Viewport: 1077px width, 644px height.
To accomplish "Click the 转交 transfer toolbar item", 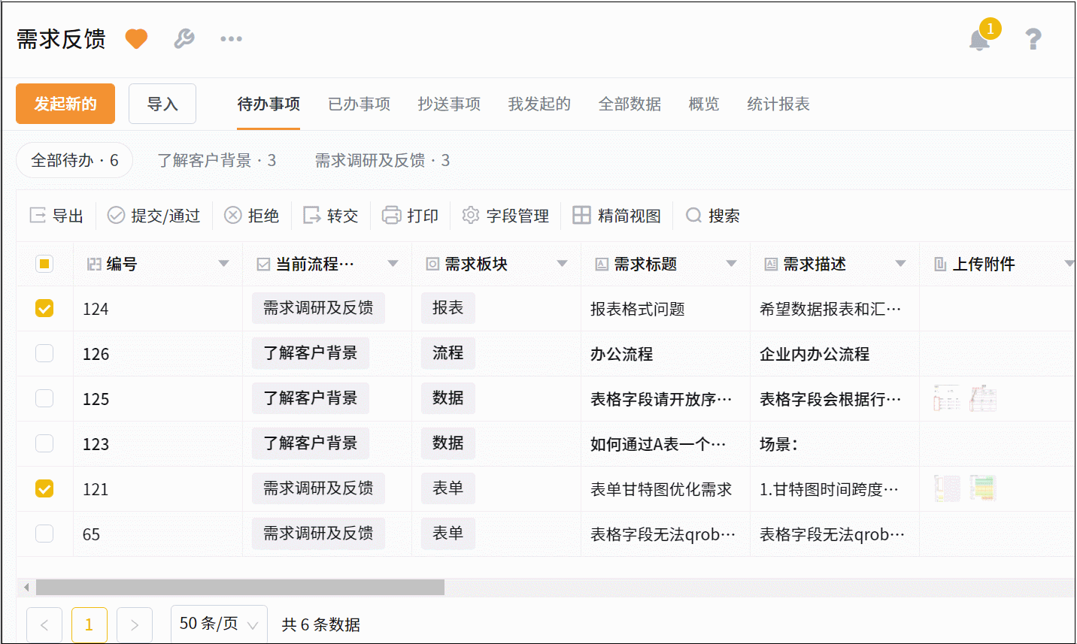I will coord(331,216).
